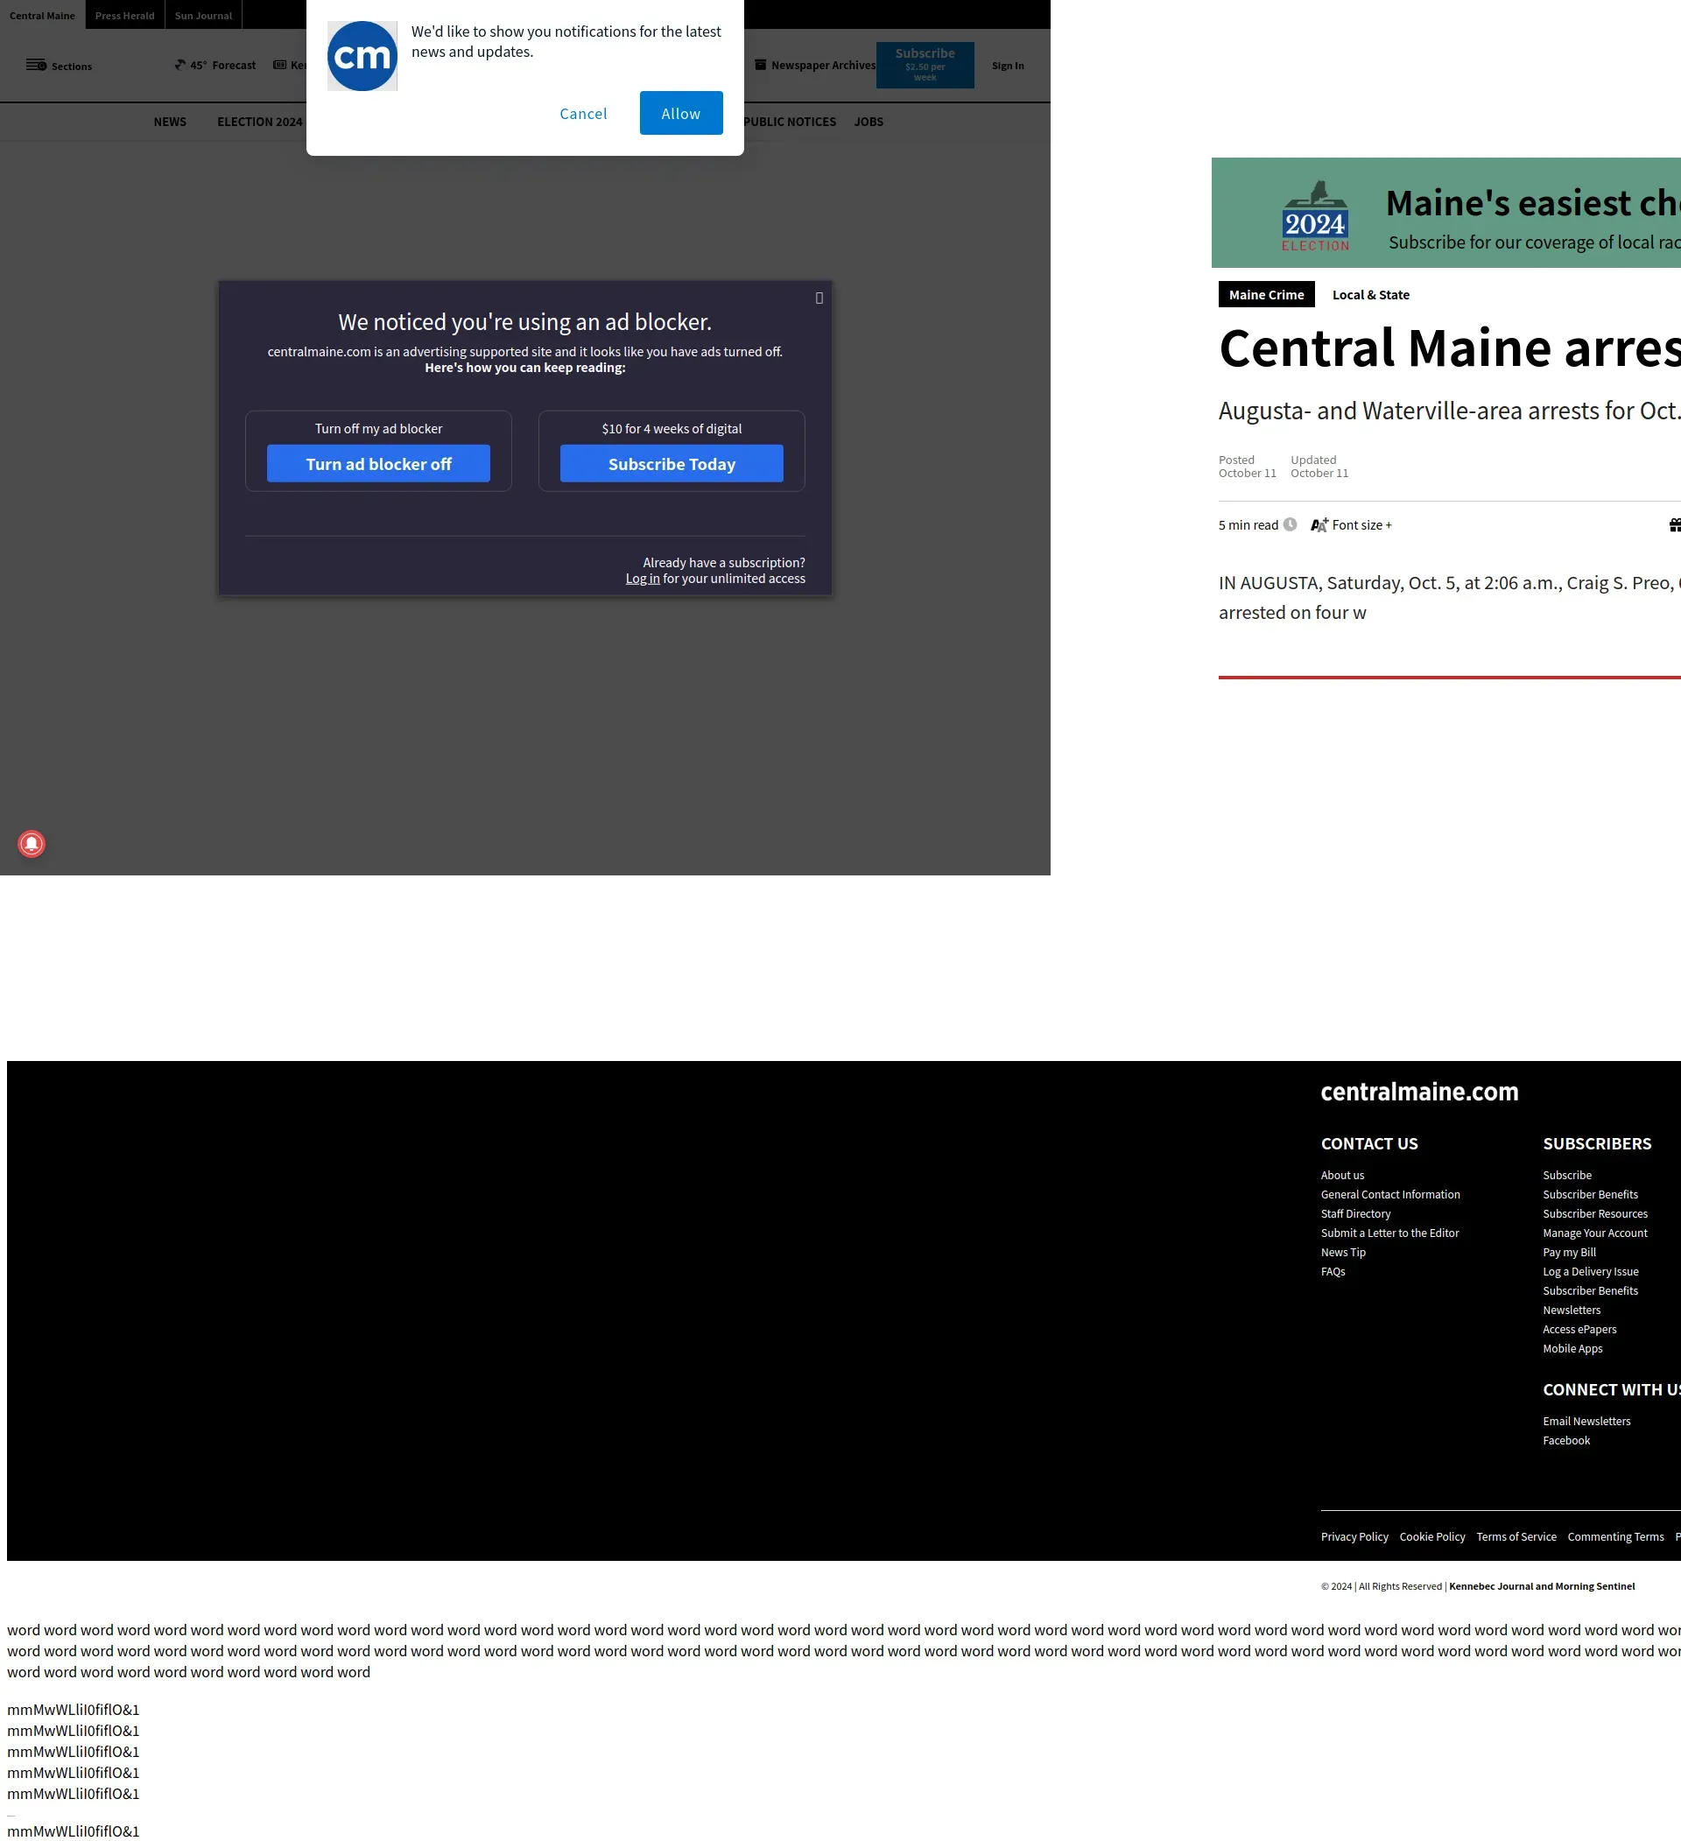Close the ad blocker dialog
Image resolution: width=1681 pixels, height=1841 pixels.
click(x=819, y=299)
